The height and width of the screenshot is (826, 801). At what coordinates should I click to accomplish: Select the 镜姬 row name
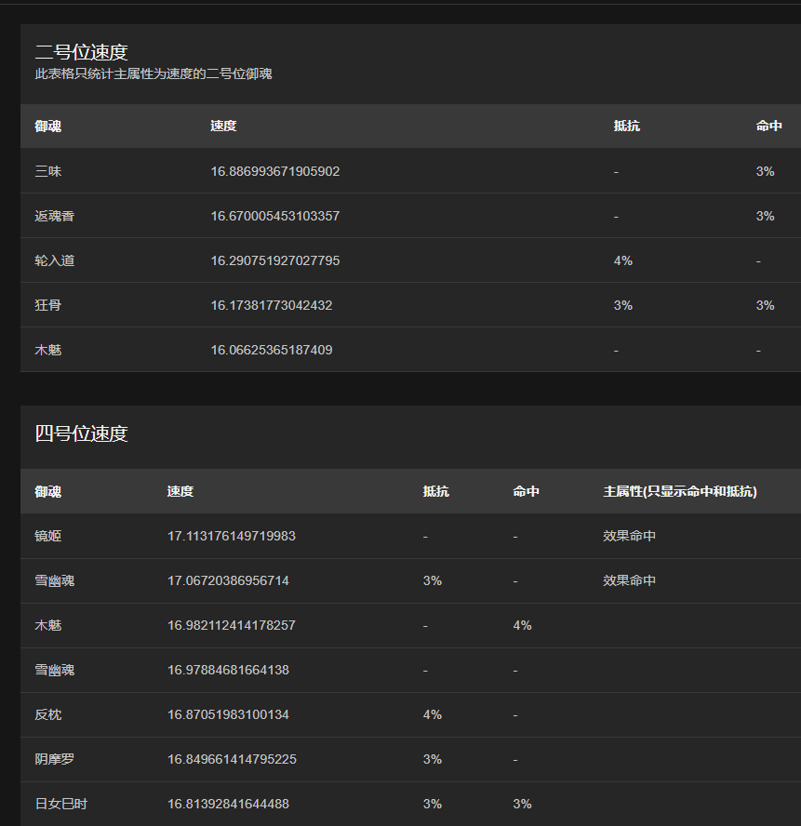[48, 536]
